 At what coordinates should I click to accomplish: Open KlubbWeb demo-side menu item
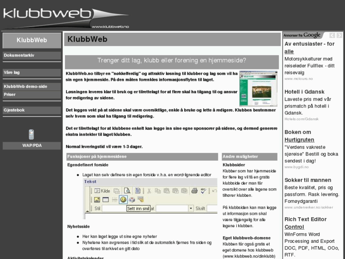coord(32,86)
